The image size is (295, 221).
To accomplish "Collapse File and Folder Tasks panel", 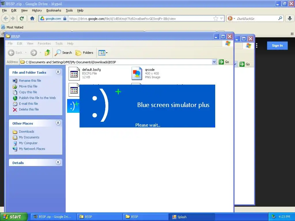I will (x=58, y=72).
